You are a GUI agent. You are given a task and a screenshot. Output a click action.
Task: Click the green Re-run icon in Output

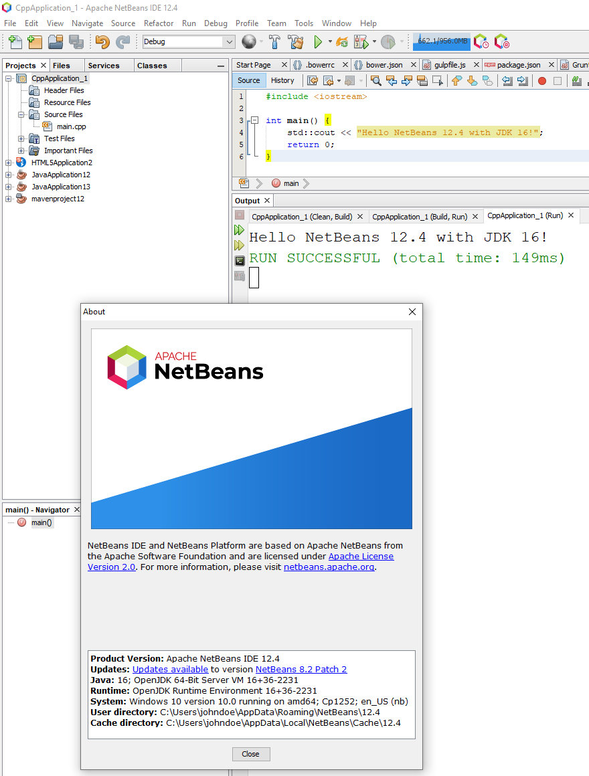click(x=239, y=230)
